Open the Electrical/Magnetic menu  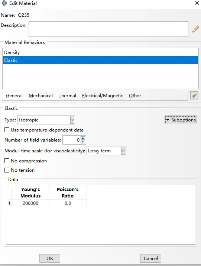(x=103, y=96)
